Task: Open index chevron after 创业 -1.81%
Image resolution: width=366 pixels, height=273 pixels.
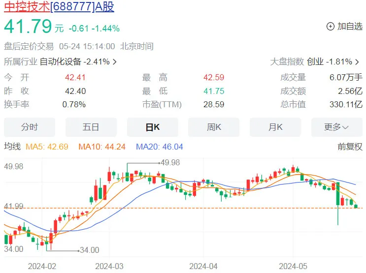Action: point(357,62)
